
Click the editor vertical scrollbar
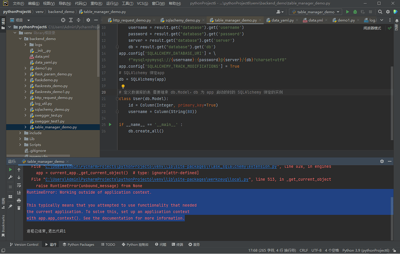392,103
